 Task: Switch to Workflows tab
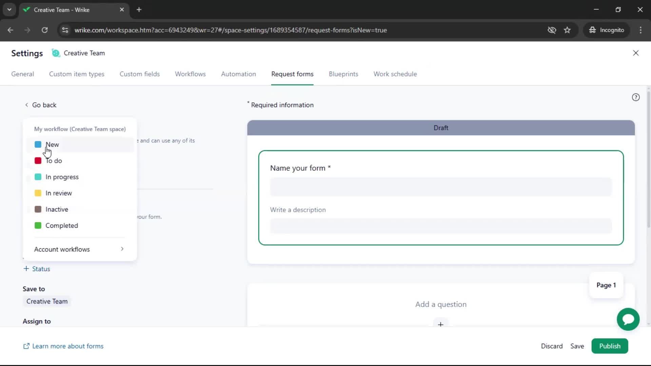point(190,74)
